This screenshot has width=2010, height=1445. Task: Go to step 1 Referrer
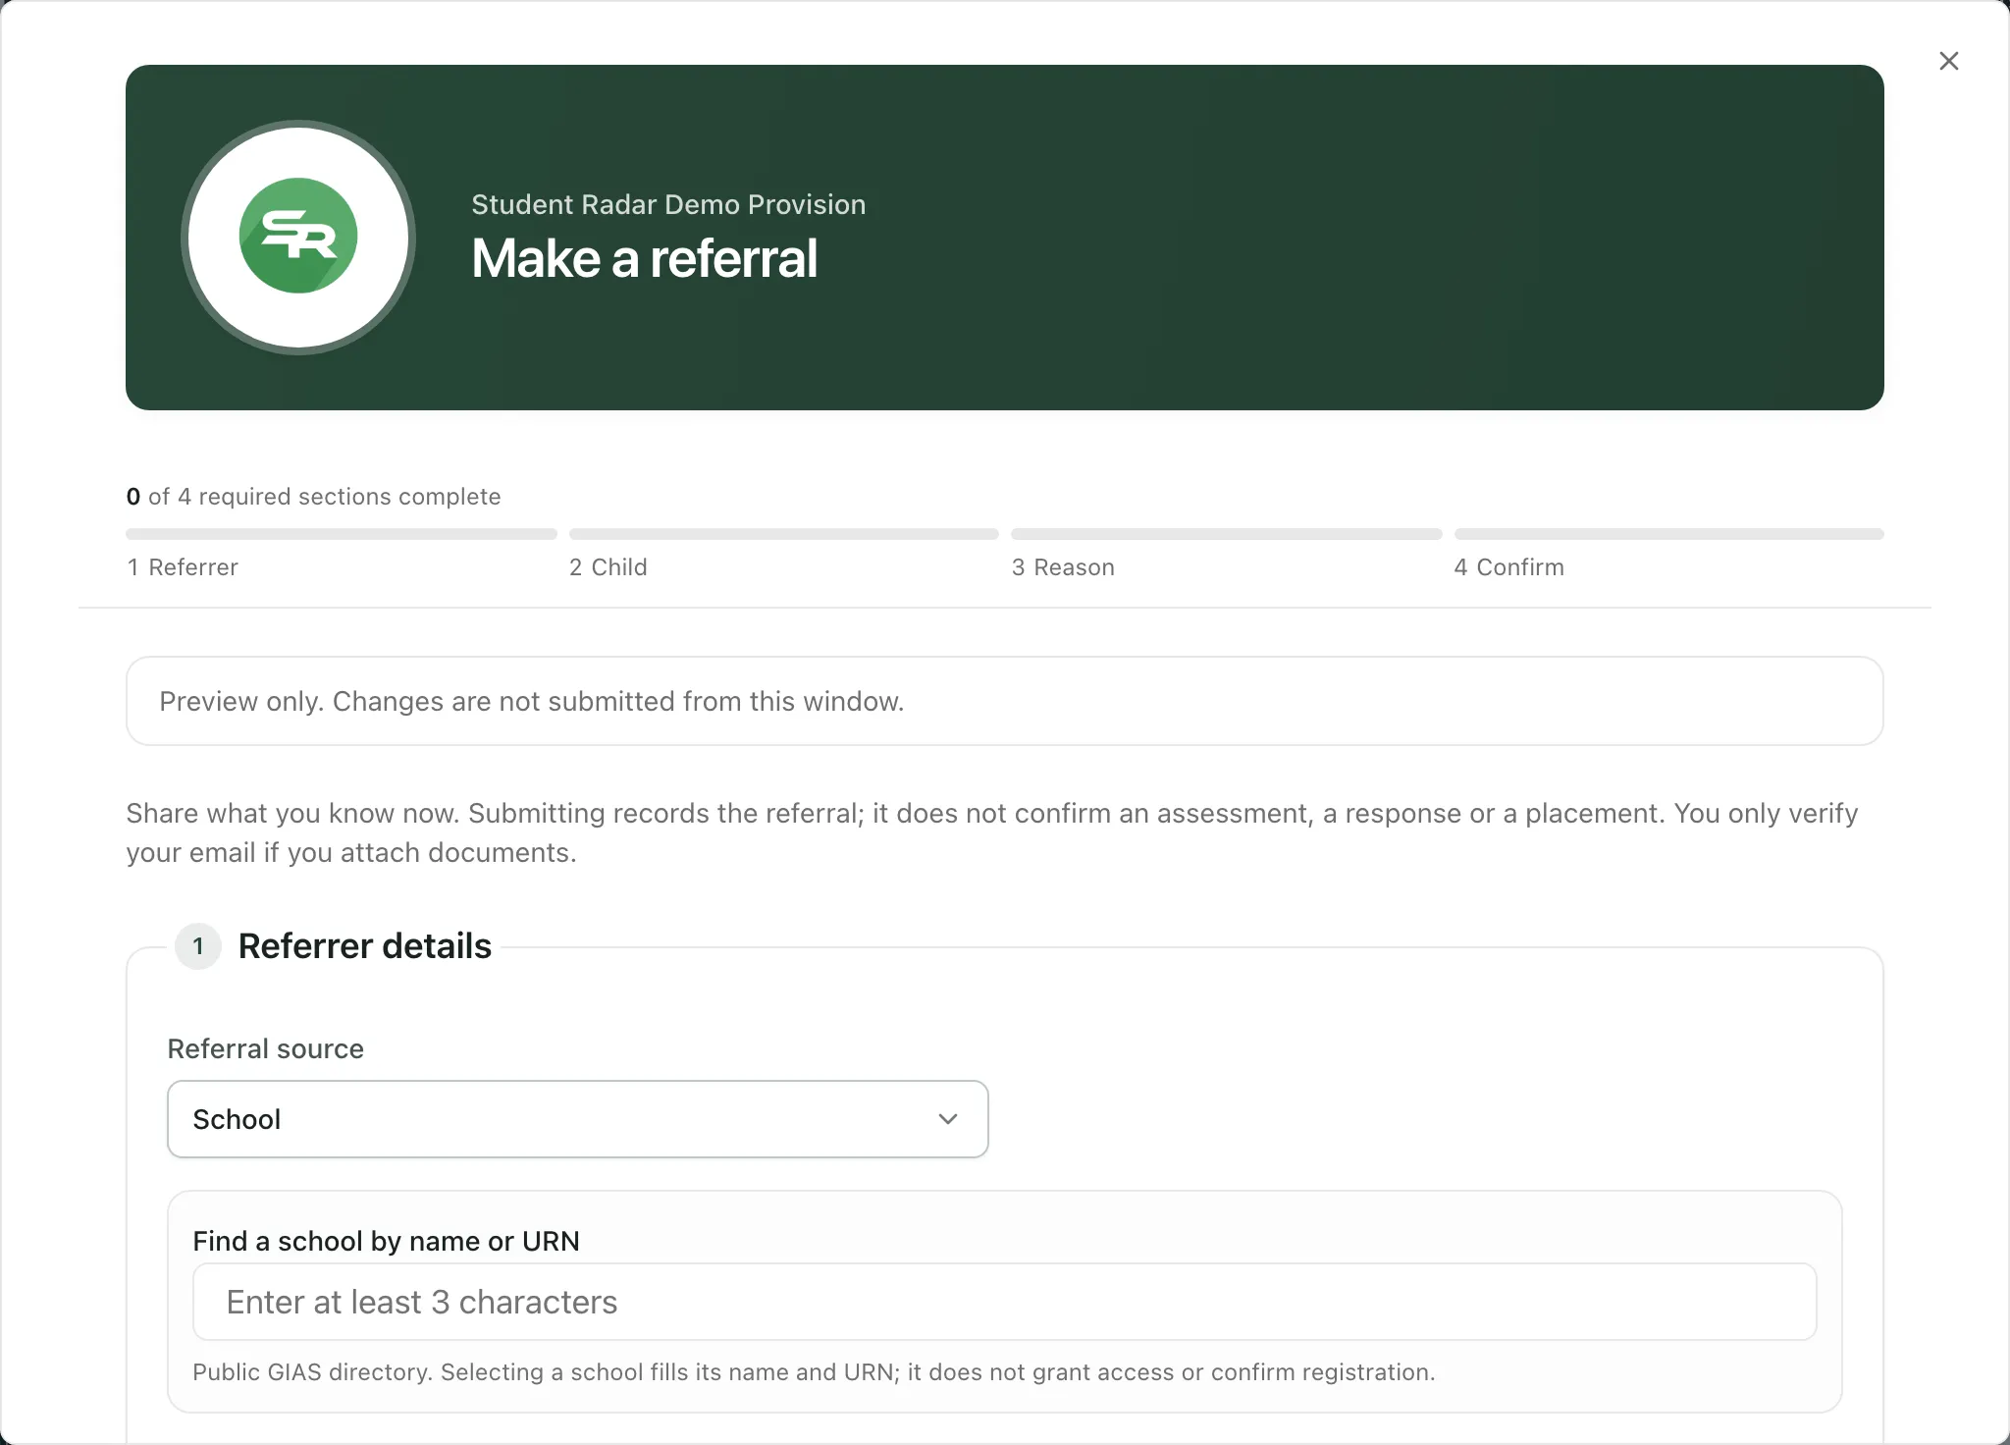(x=183, y=567)
